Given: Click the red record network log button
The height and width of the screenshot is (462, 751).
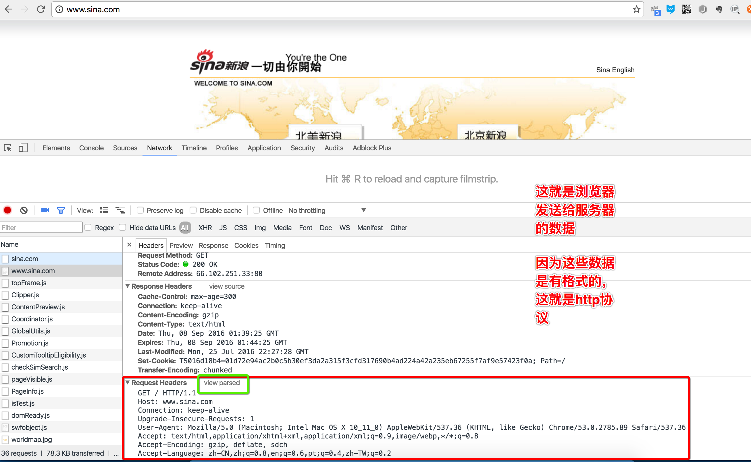Looking at the screenshot, I should (x=8, y=210).
